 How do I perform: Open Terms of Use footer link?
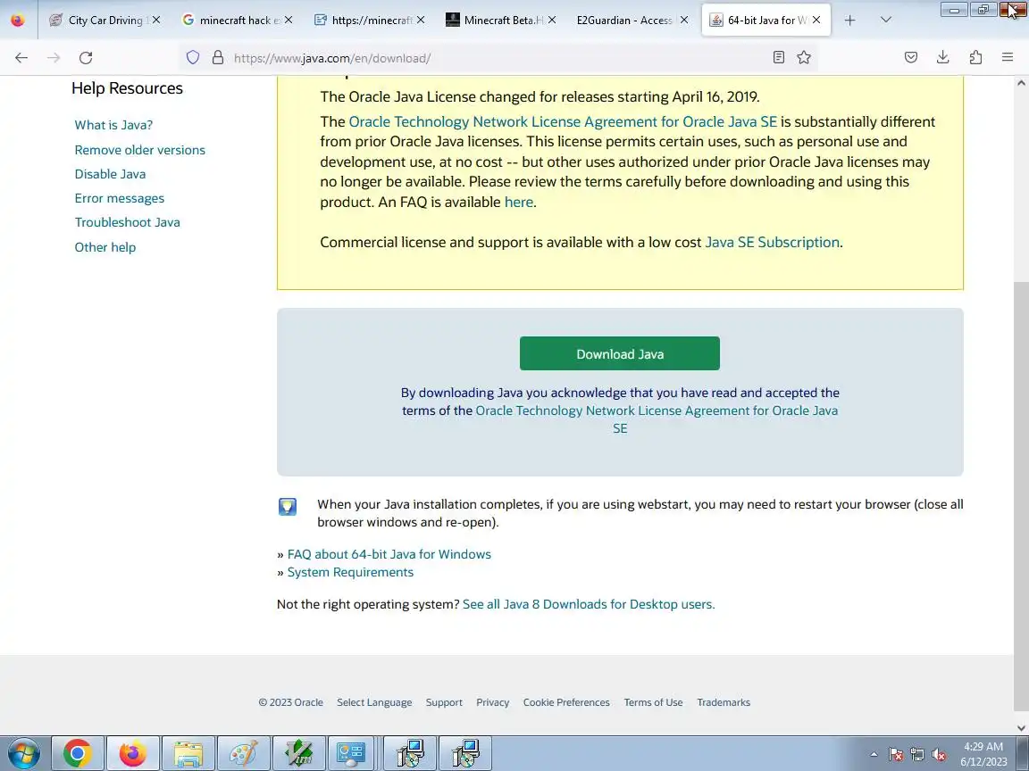(653, 702)
